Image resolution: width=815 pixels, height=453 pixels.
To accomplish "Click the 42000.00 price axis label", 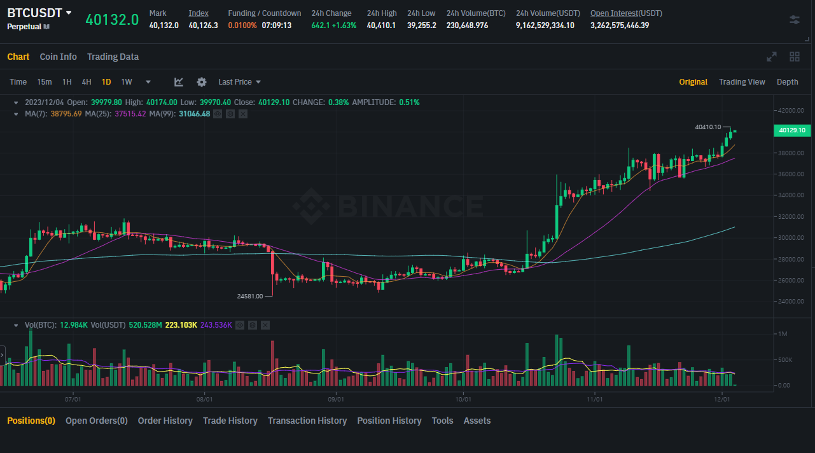I will [x=791, y=111].
